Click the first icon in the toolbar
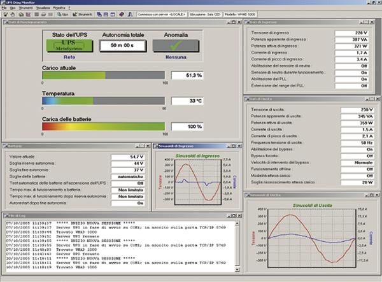The width and height of the screenshot is (382, 282). tap(6, 13)
